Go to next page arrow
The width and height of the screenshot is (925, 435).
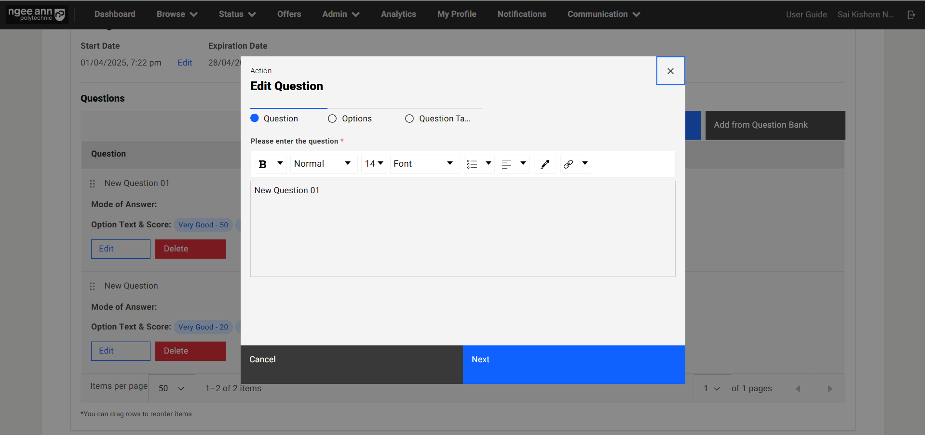[830, 389]
